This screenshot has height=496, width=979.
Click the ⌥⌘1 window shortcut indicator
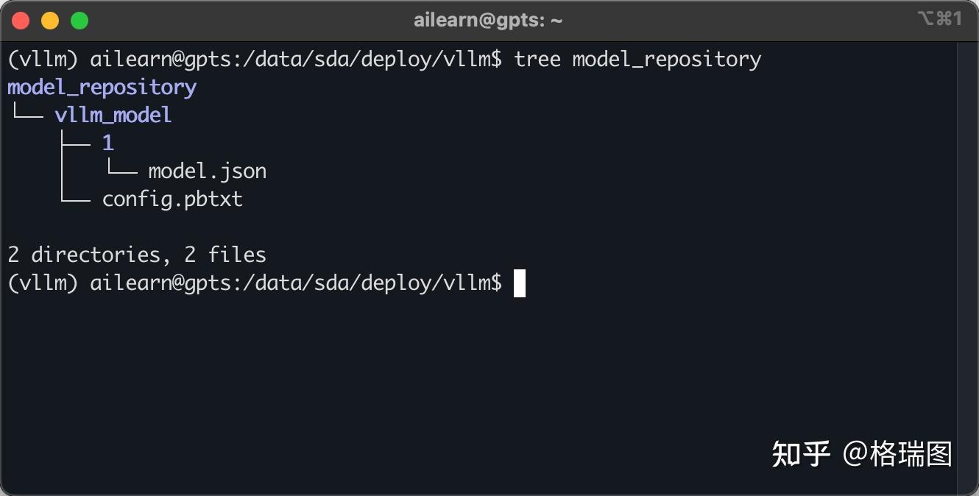click(x=939, y=20)
